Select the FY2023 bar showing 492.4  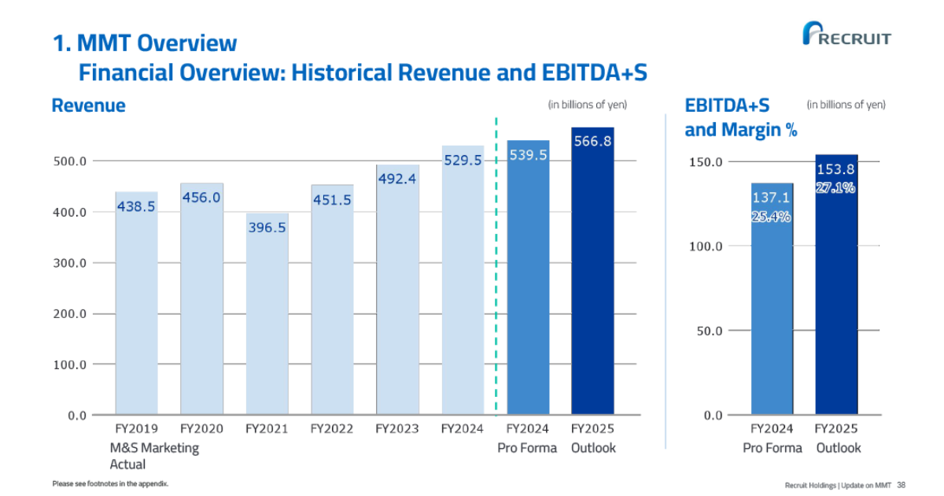coord(396,291)
